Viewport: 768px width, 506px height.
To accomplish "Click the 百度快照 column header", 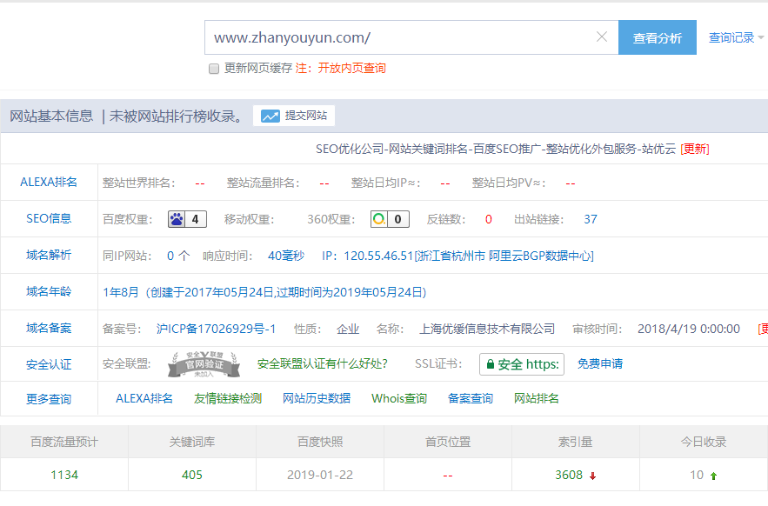I will (x=320, y=442).
